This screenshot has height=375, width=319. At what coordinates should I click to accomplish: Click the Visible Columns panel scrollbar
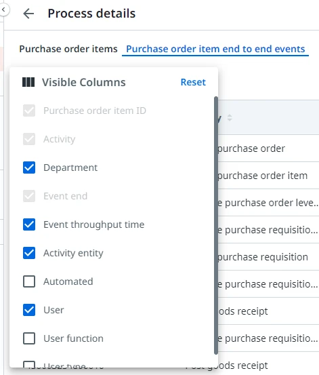pyautogui.click(x=216, y=225)
